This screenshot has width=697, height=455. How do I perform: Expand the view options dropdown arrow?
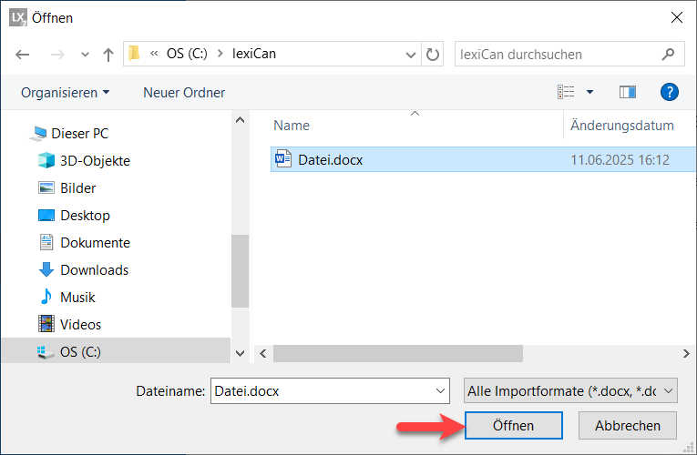pos(589,92)
